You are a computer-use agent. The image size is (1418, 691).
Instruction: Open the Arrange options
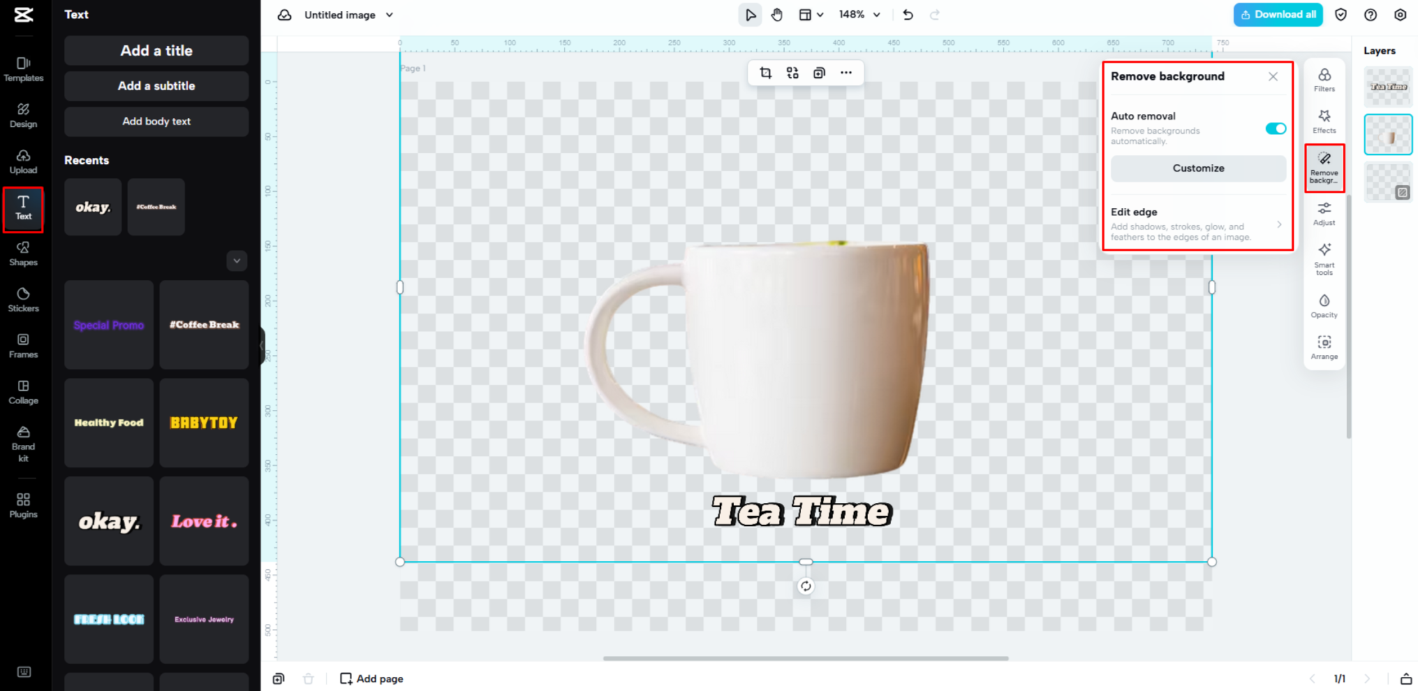tap(1324, 346)
